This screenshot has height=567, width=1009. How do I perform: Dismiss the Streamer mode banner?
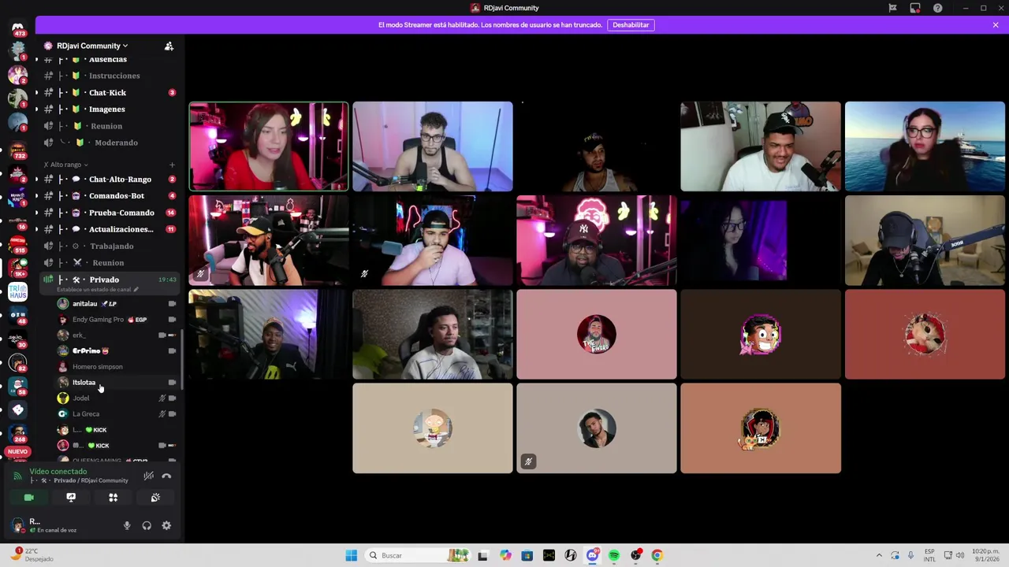click(996, 24)
